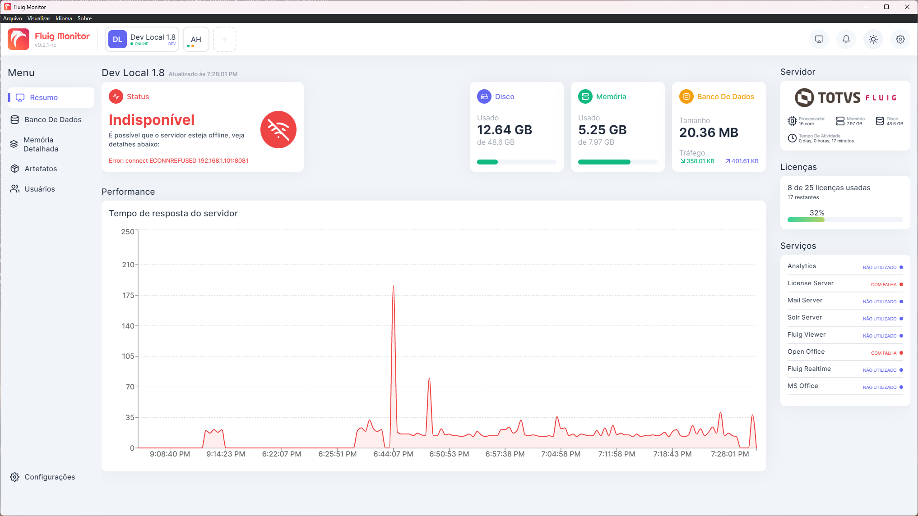Select the Dev Local 1.8 environment

(x=142, y=39)
